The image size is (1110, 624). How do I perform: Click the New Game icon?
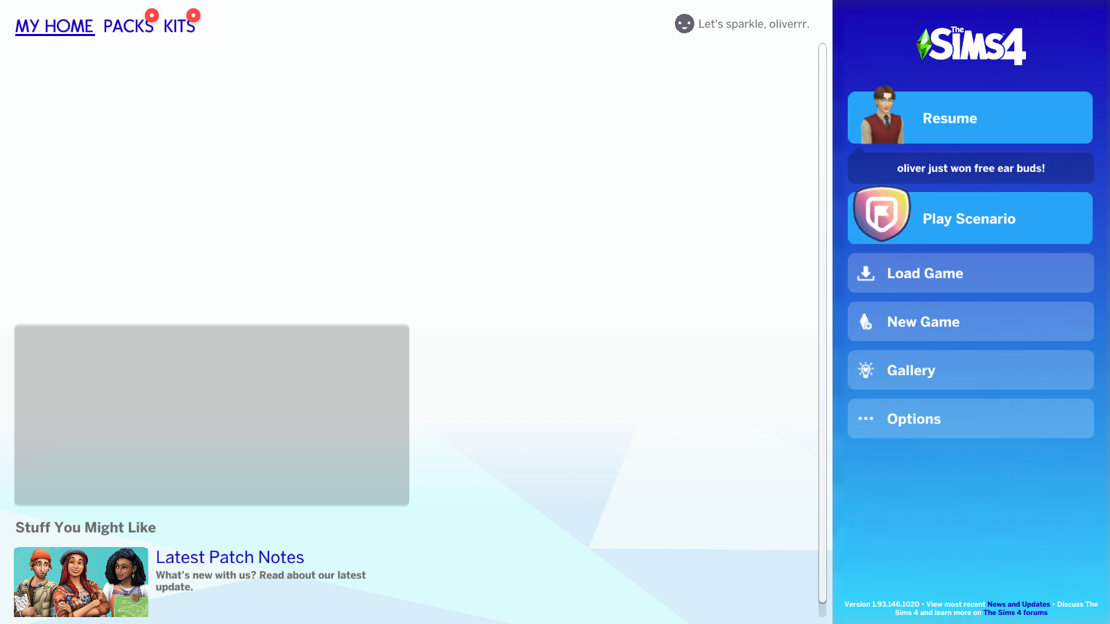click(x=866, y=322)
